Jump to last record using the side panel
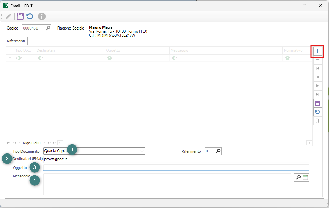329x208 pixels. [x=317, y=94]
